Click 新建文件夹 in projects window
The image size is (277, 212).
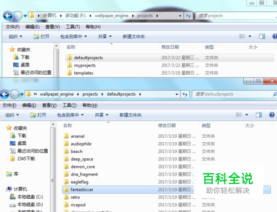(x=134, y=37)
